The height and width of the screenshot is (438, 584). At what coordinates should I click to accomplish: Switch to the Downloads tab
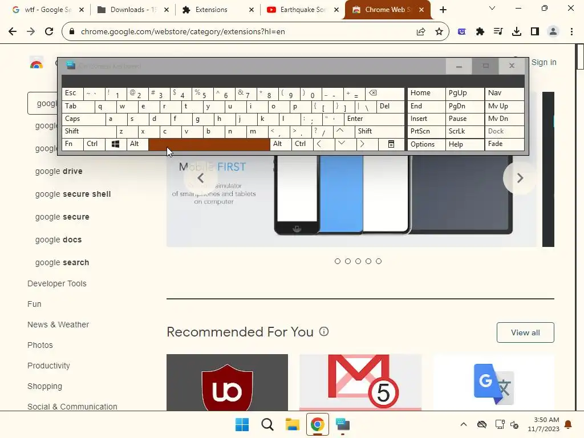point(133,10)
